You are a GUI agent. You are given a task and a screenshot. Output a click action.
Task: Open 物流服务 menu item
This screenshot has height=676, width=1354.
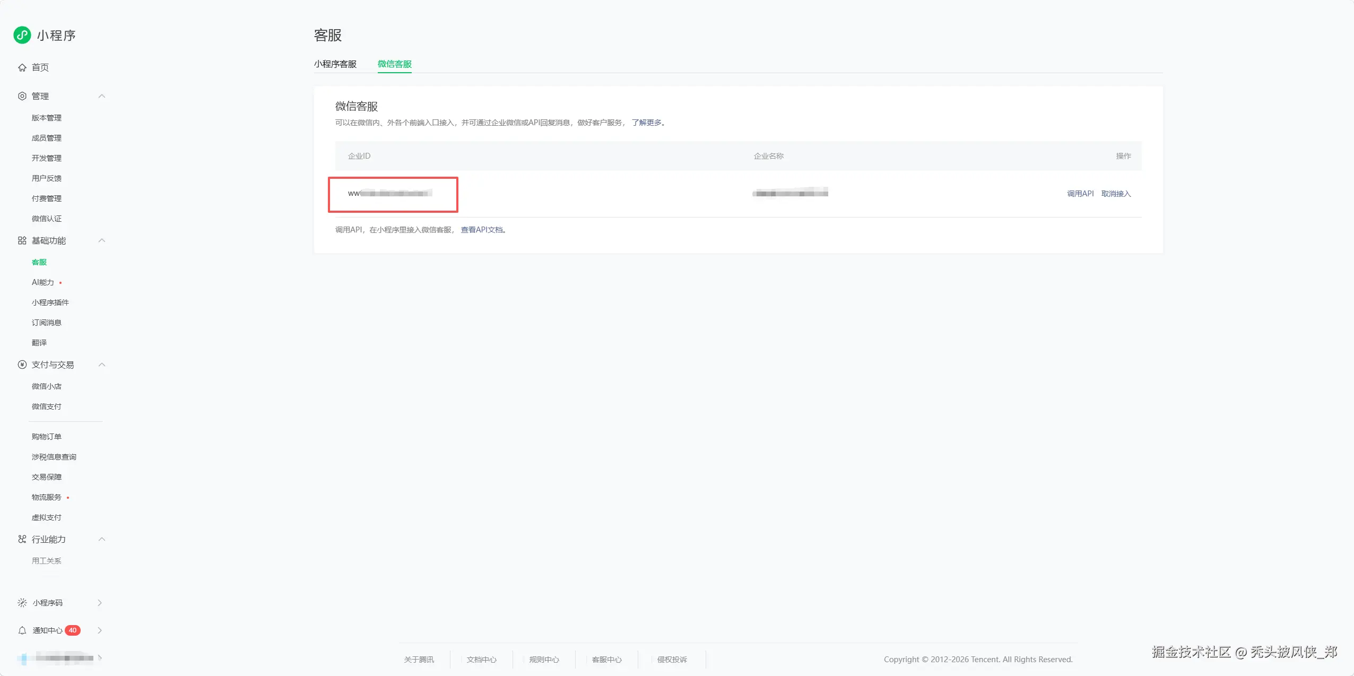(47, 497)
